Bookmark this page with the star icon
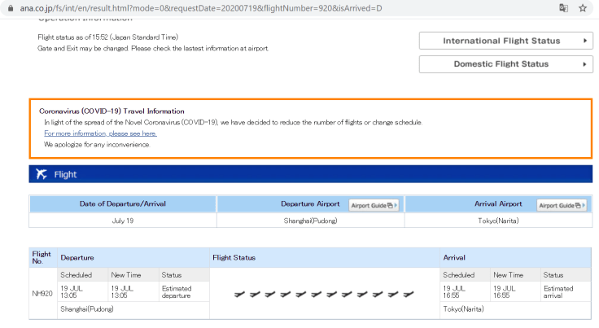This screenshot has width=599, height=328. pyautogui.click(x=583, y=8)
